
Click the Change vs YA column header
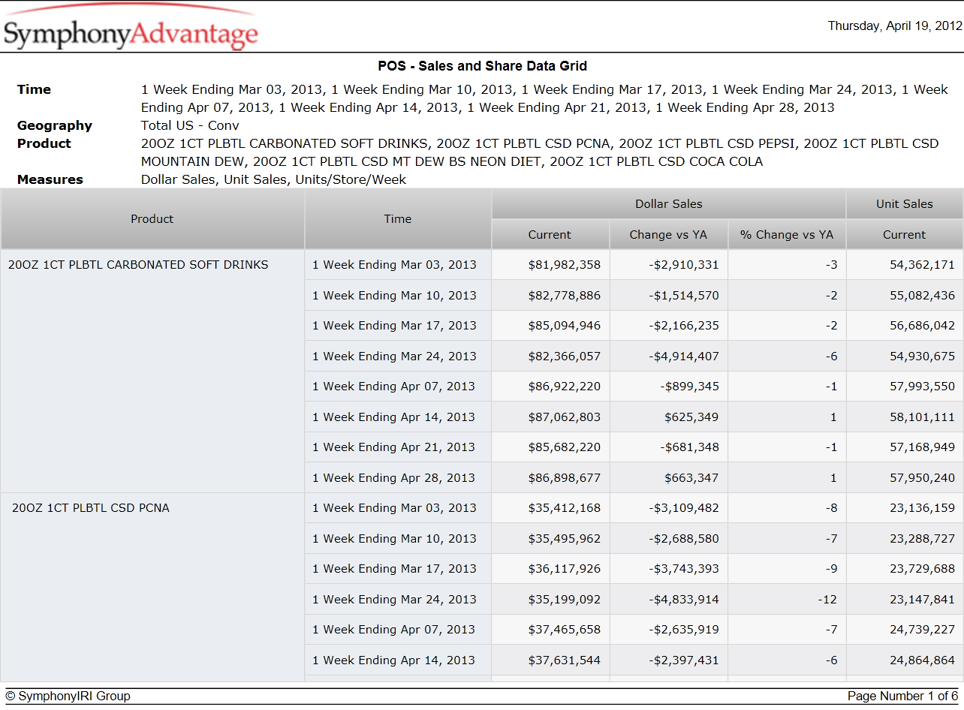click(668, 235)
